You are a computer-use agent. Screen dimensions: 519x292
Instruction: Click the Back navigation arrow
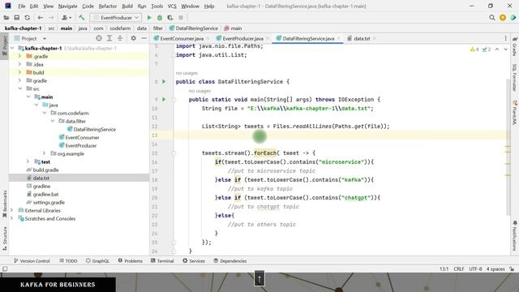coord(40,18)
